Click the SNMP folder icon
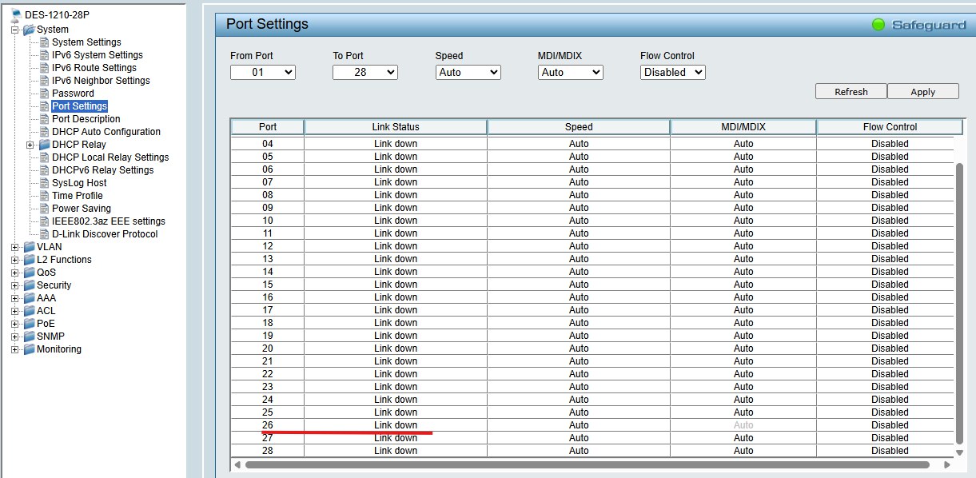The width and height of the screenshot is (976, 478). [x=29, y=337]
